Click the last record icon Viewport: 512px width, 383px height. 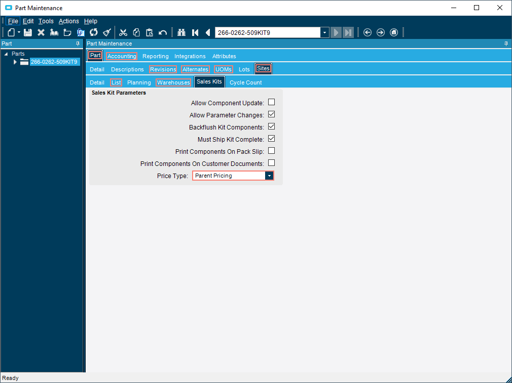click(x=348, y=32)
